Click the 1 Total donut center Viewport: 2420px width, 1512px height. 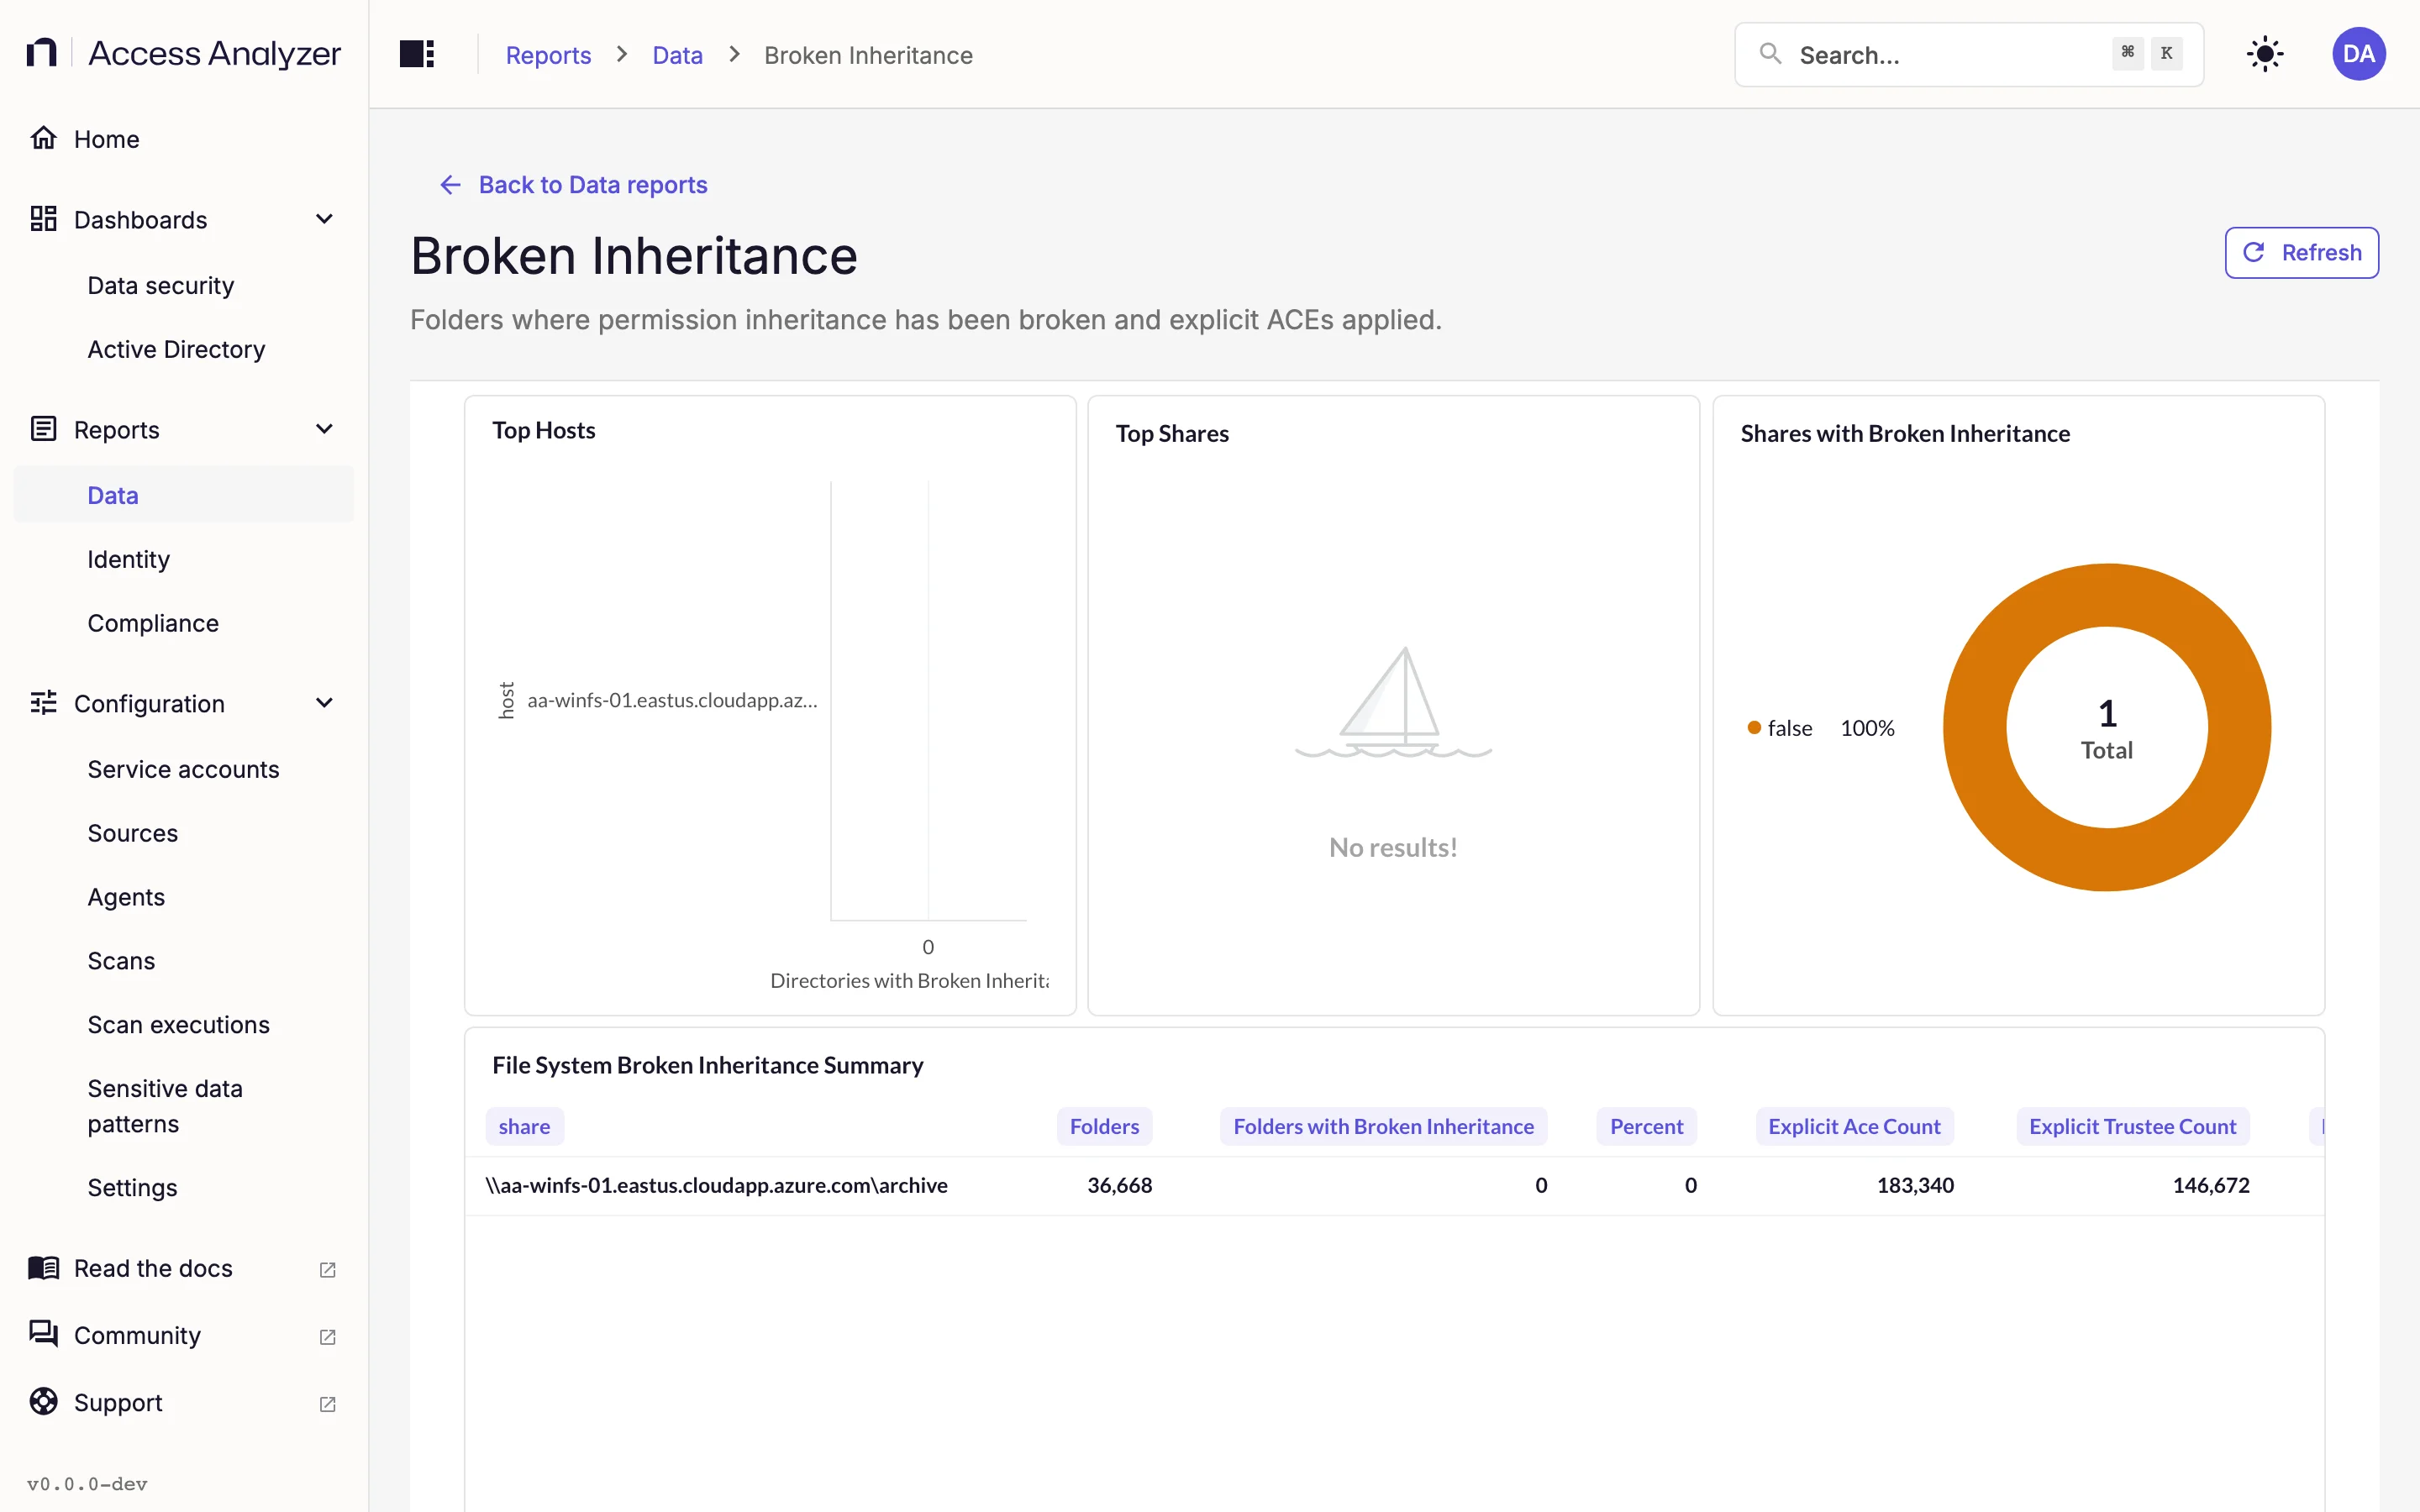(x=2107, y=728)
